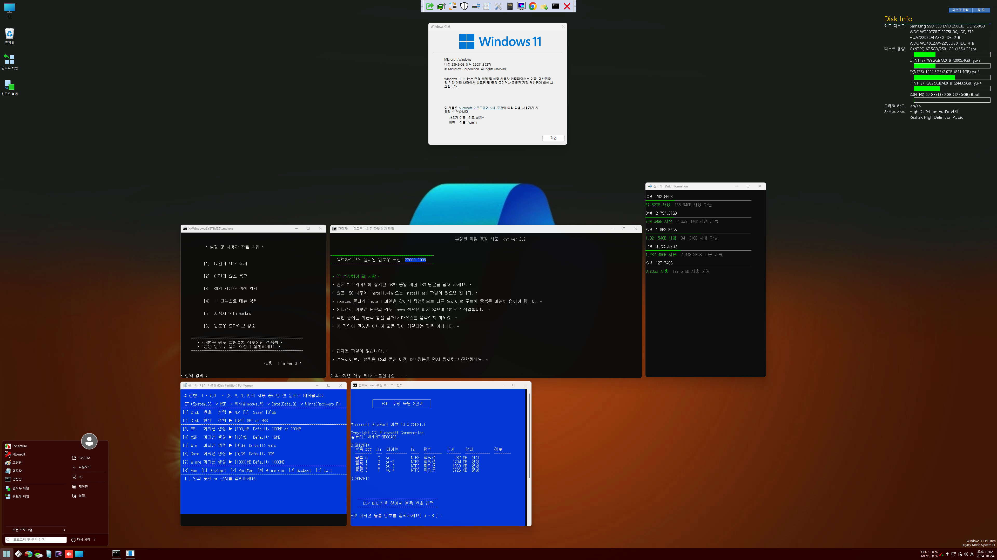Image resolution: width=997 pixels, height=560 pixels.
Task: Launch Chrome from the top launcher bar
Action: (x=533, y=6)
